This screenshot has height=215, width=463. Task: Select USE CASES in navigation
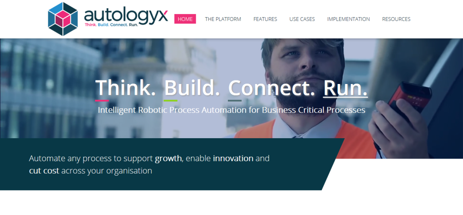pos(302,19)
